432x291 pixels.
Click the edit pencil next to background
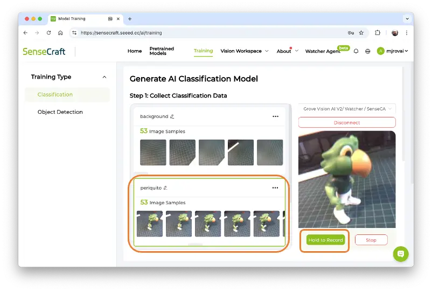tap(172, 116)
